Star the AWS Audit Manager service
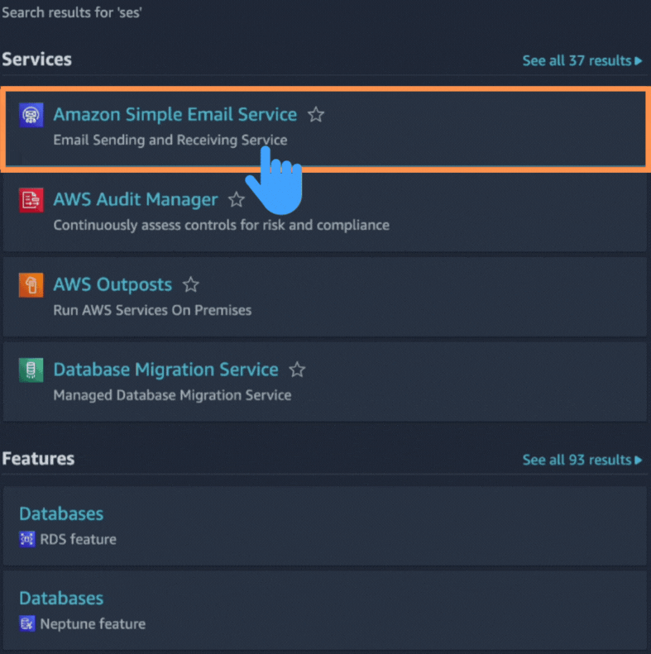Image resolution: width=651 pixels, height=654 pixels. pyautogui.click(x=237, y=200)
